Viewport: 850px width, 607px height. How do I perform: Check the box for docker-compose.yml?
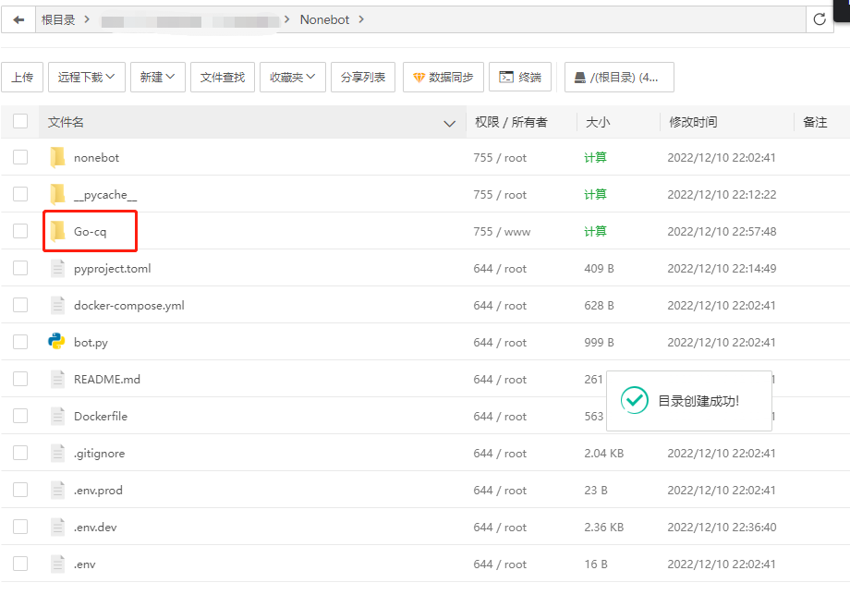click(x=20, y=305)
